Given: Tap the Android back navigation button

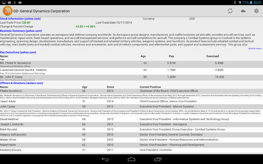Looking at the screenshot, I should 105,159.
